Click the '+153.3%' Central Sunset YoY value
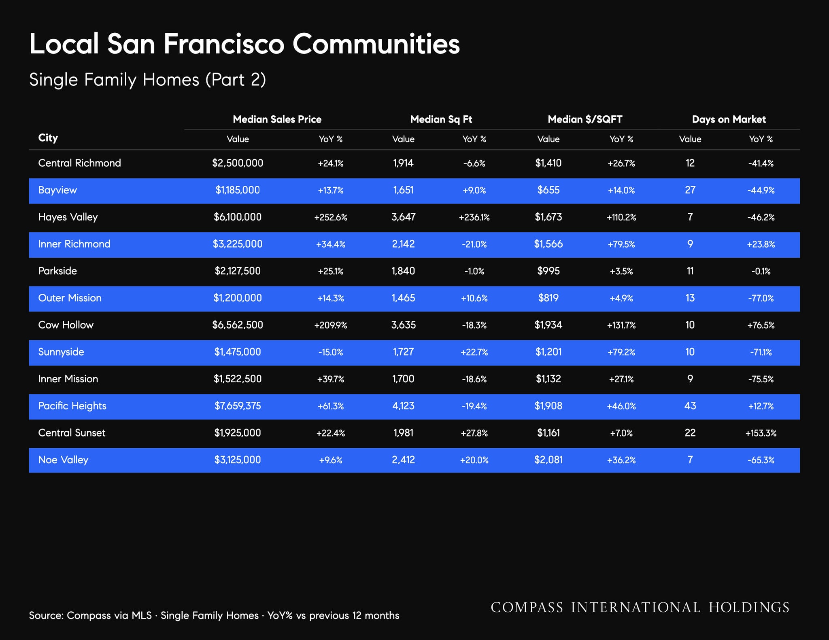 point(761,433)
